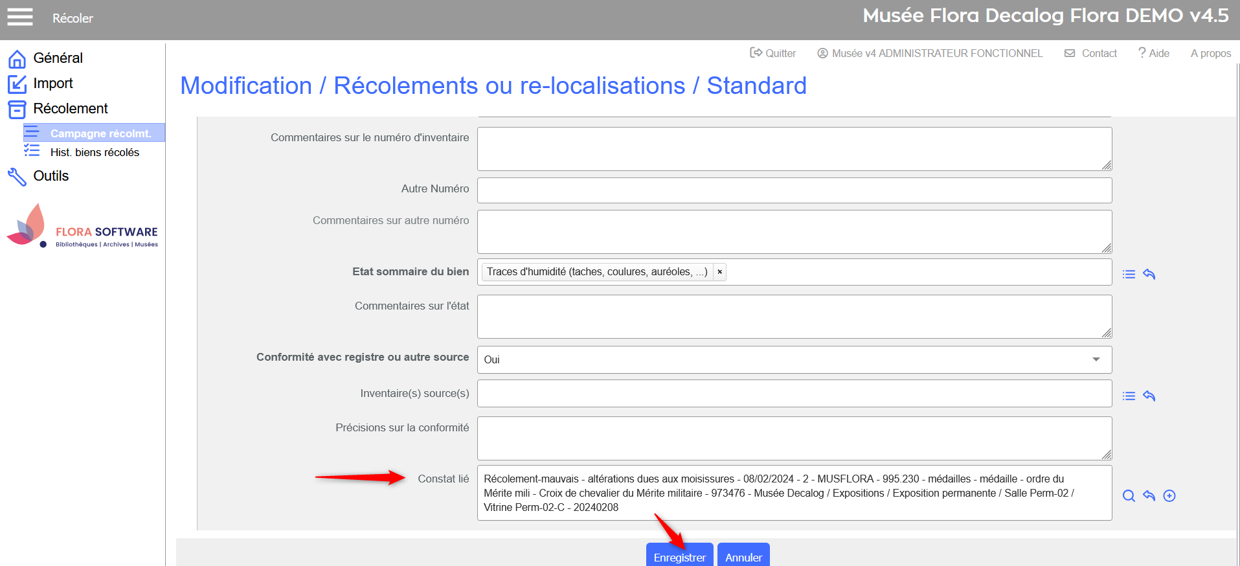Open the Aide help link

(x=1154, y=53)
